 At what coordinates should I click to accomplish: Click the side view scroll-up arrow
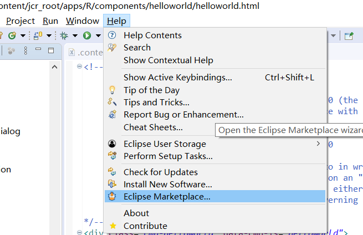[x=55, y=67]
